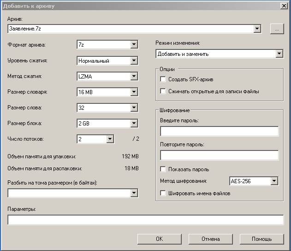Open the thread count dropdown
Image resolution: width=291 pixels, height=251 pixels.
(x=95, y=139)
